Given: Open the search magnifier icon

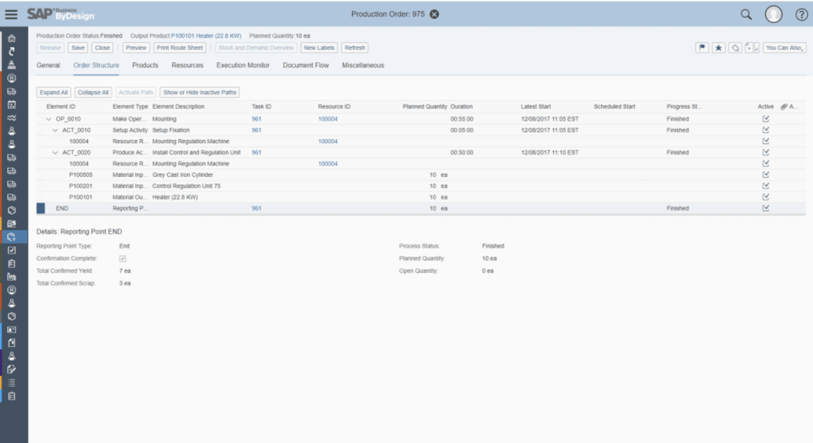Looking at the screenshot, I should tap(746, 14).
